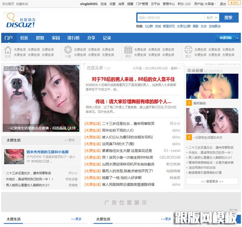The height and width of the screenshot is (227, 242).
Task: Open post 省人民医院附近道路房屋道路坍塌
Action: coord(128,185)
